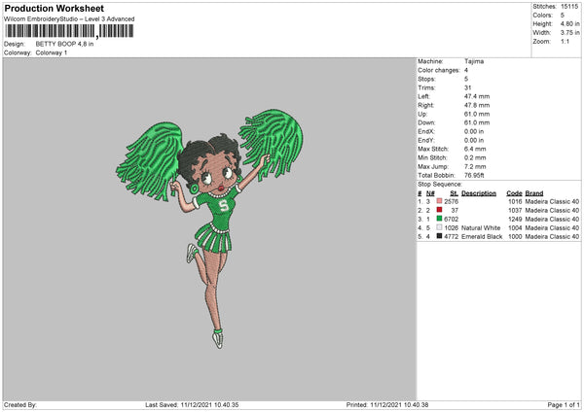
Task: Click the pink swatch for thread 2576
Action: tap(440, 201)
